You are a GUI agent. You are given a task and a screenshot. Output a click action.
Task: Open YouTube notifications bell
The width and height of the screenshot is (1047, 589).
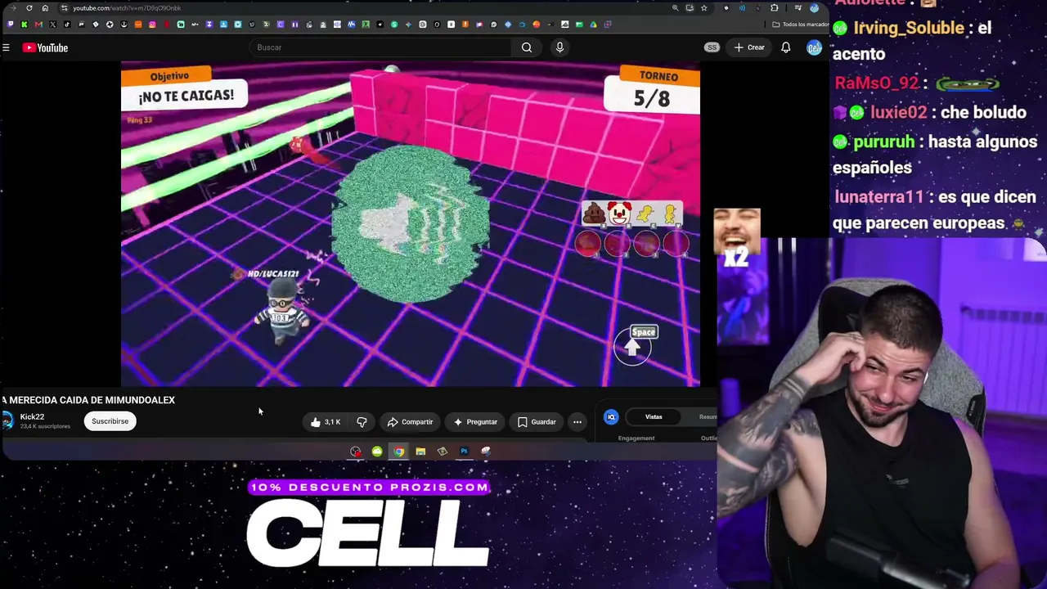(x=785, y=47)
